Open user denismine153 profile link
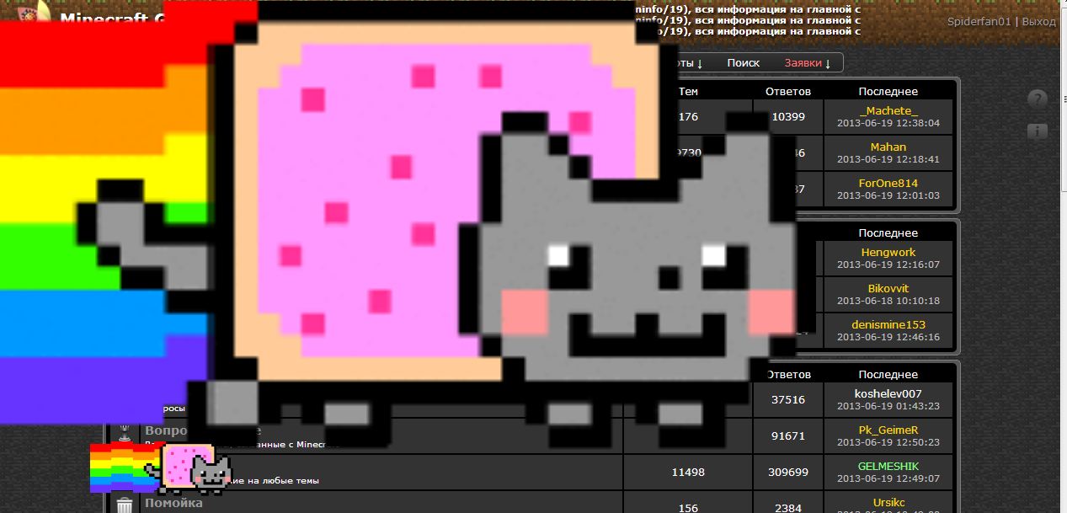This screenshot has width=1067, height=513. click(888, 324)
